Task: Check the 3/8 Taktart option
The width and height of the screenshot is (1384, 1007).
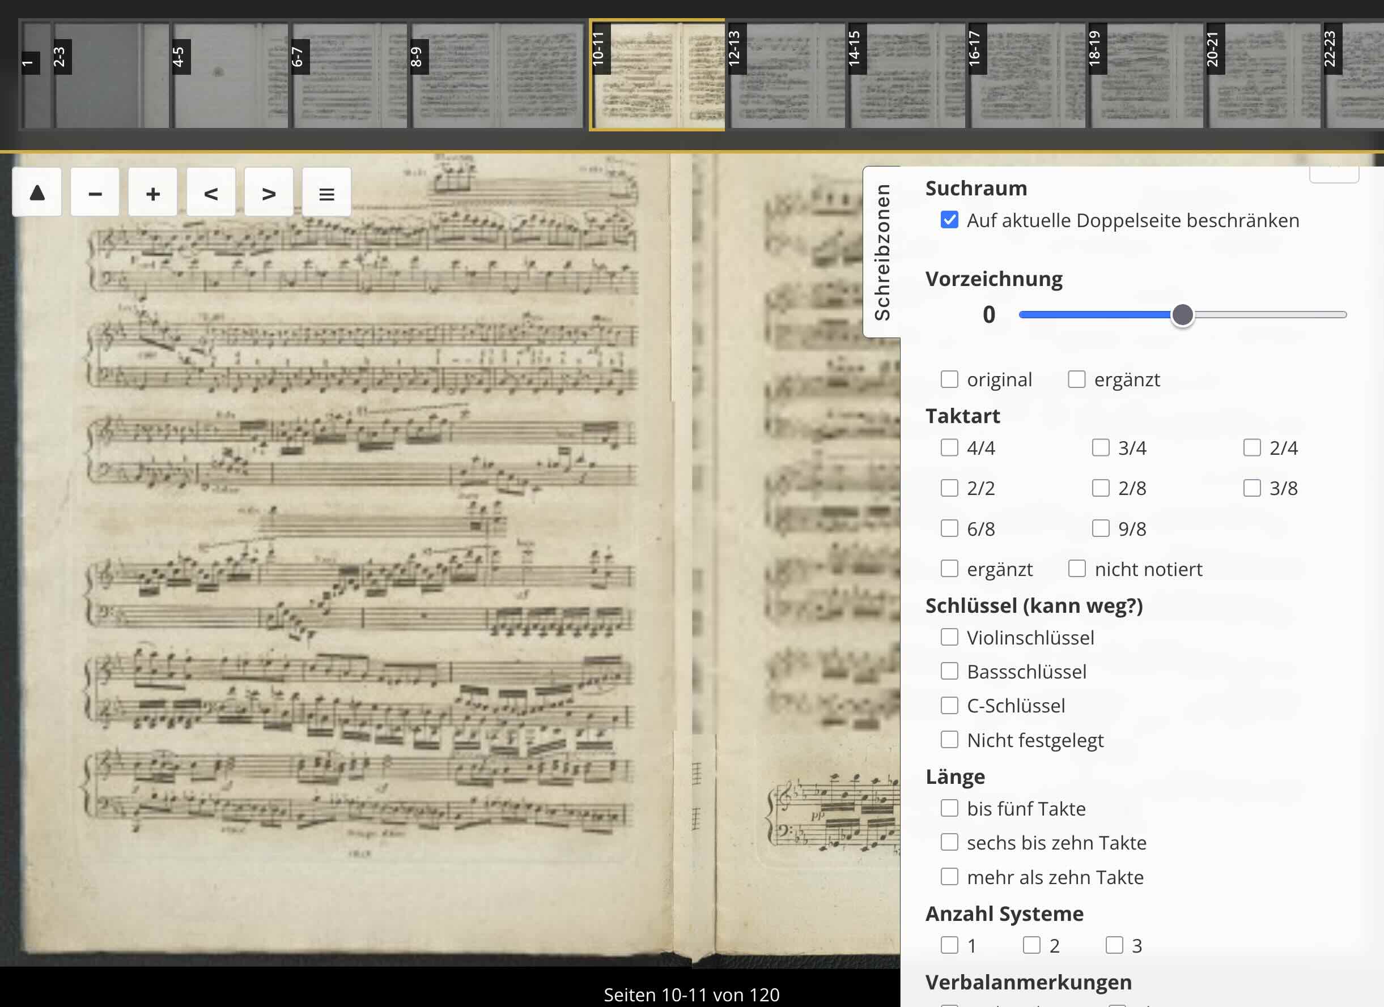Action: point(1251,487)
